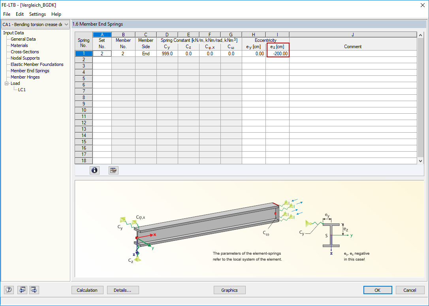Open Member Hinges tree item

25,77
